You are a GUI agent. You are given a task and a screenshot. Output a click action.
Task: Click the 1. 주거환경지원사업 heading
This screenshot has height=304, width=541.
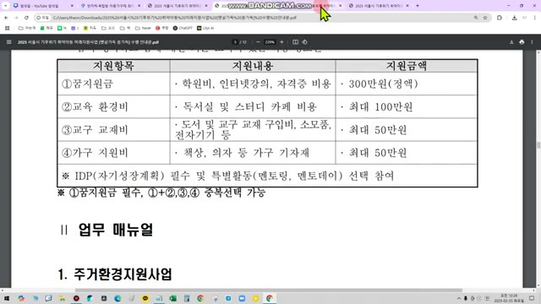pos(115,274)
